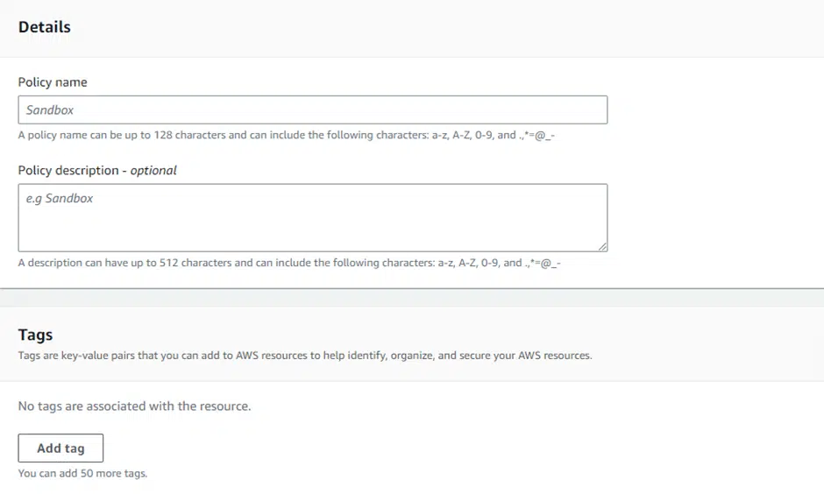The height and width of the screenshot is (494, 824).
Task: Grab the description box resize handle
Action: click(602, 247)
